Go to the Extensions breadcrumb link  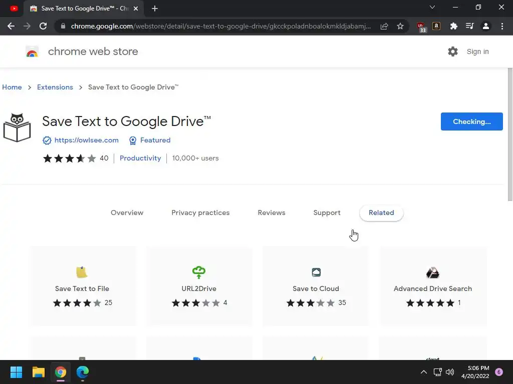(x=55, y=87)
